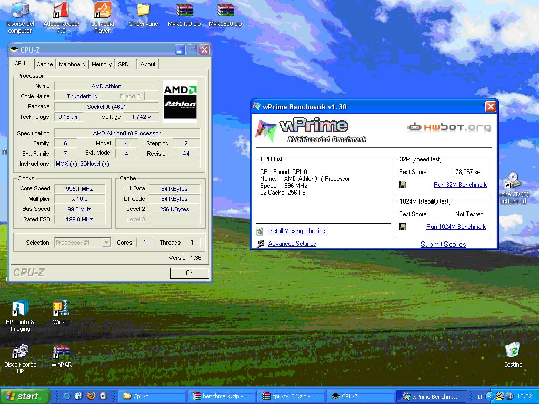
Task: Click Multiplier value x 10.0
Action: tap(79, 199)
